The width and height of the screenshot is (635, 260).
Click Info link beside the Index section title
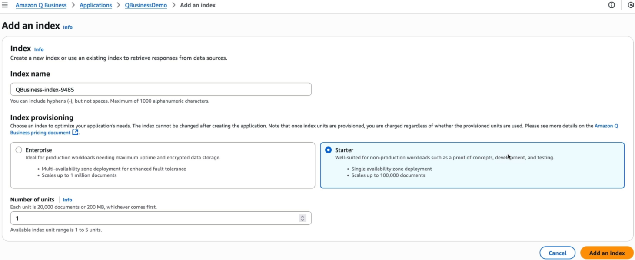[x=39, y=49]
